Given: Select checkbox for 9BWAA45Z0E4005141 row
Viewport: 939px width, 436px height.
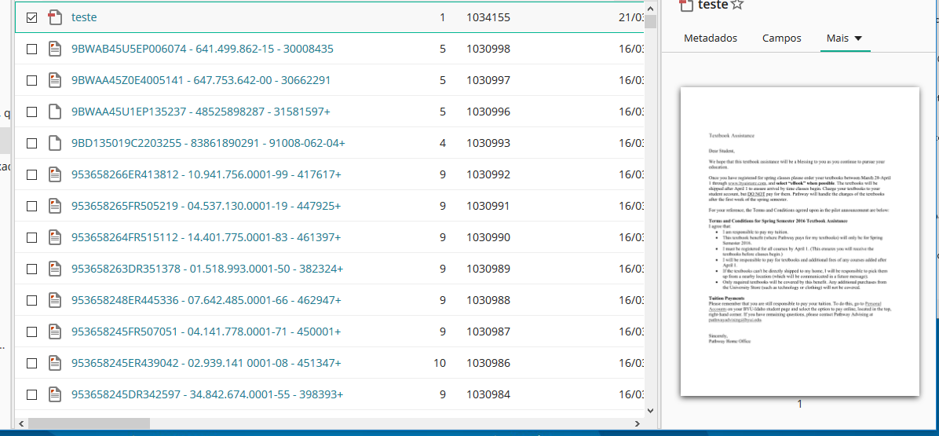Looking at the screenshot, I should coord(32,80).
